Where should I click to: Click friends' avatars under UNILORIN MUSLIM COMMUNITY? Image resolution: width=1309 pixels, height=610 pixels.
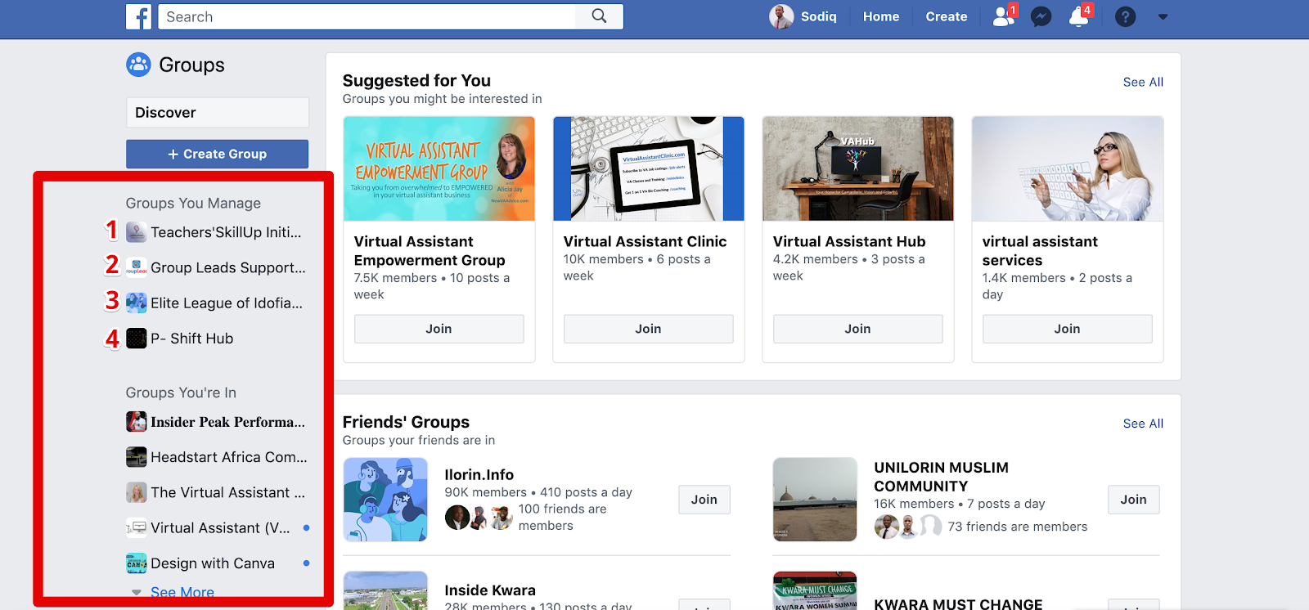(908, 526)
